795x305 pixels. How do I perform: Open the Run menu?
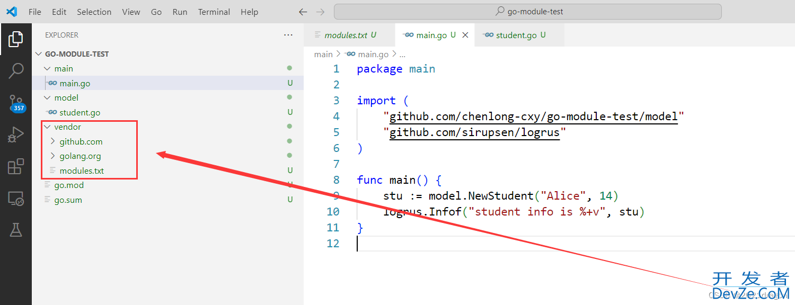[180, 12]
